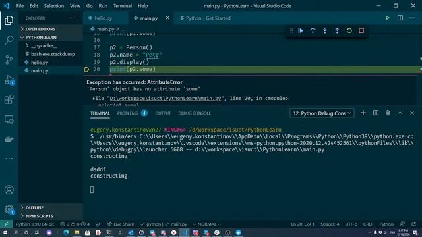Select the Terminal panel tab
This screenshot has width=422, height=237.
click(100, 113)
